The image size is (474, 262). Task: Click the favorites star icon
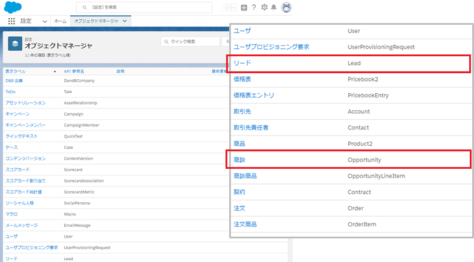point(227,8)
